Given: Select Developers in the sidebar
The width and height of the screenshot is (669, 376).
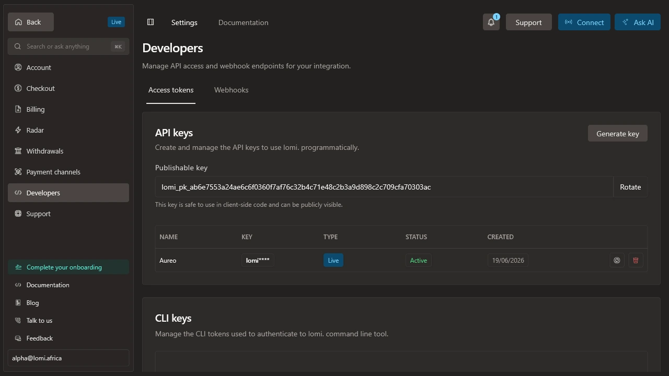Looking at the screenshot, I should (x=68, y=193).
